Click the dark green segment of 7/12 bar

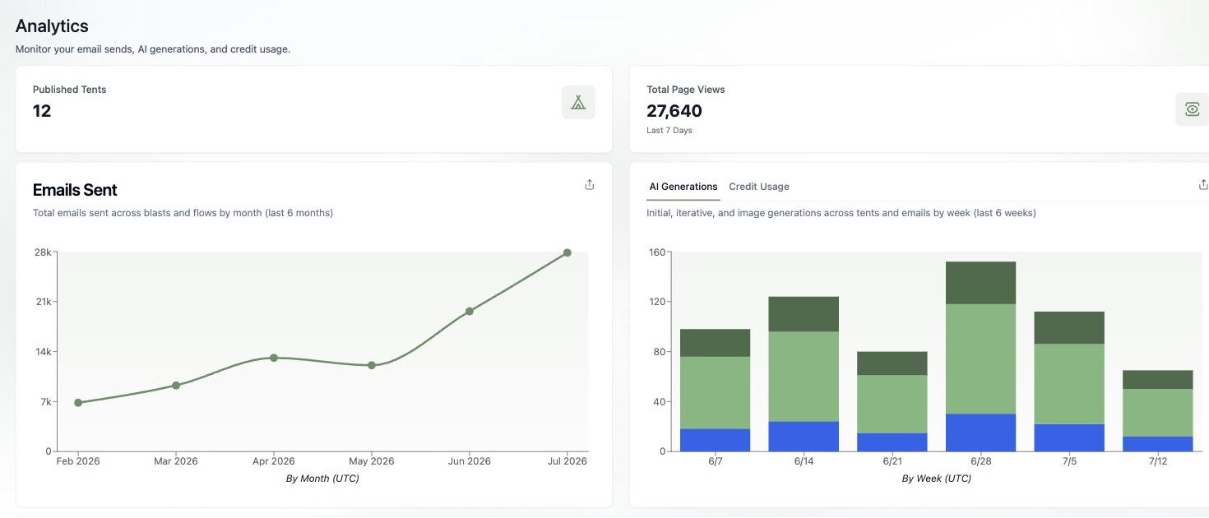pos(1158,379)
